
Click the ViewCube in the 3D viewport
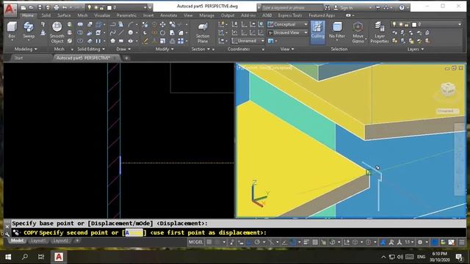tap(448, 89)
